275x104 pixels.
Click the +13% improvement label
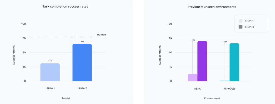click(225, 42)
